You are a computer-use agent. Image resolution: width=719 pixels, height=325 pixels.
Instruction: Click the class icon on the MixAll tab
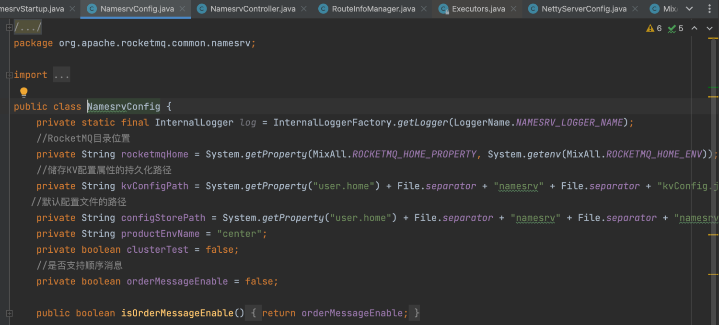655,9
